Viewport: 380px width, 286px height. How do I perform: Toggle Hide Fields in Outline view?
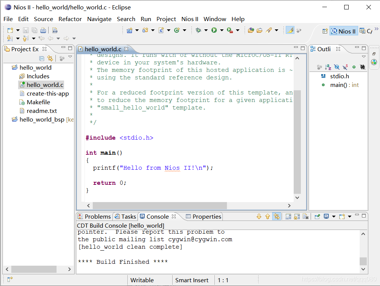point(337,67)
